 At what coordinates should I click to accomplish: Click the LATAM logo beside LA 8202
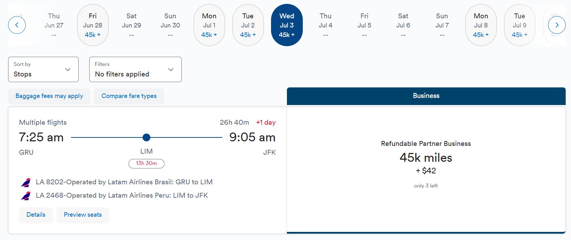pos(26,182)
